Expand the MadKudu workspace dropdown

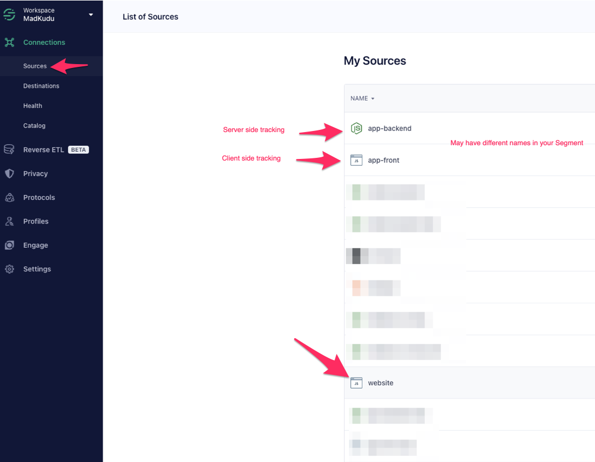pos(91,15)
